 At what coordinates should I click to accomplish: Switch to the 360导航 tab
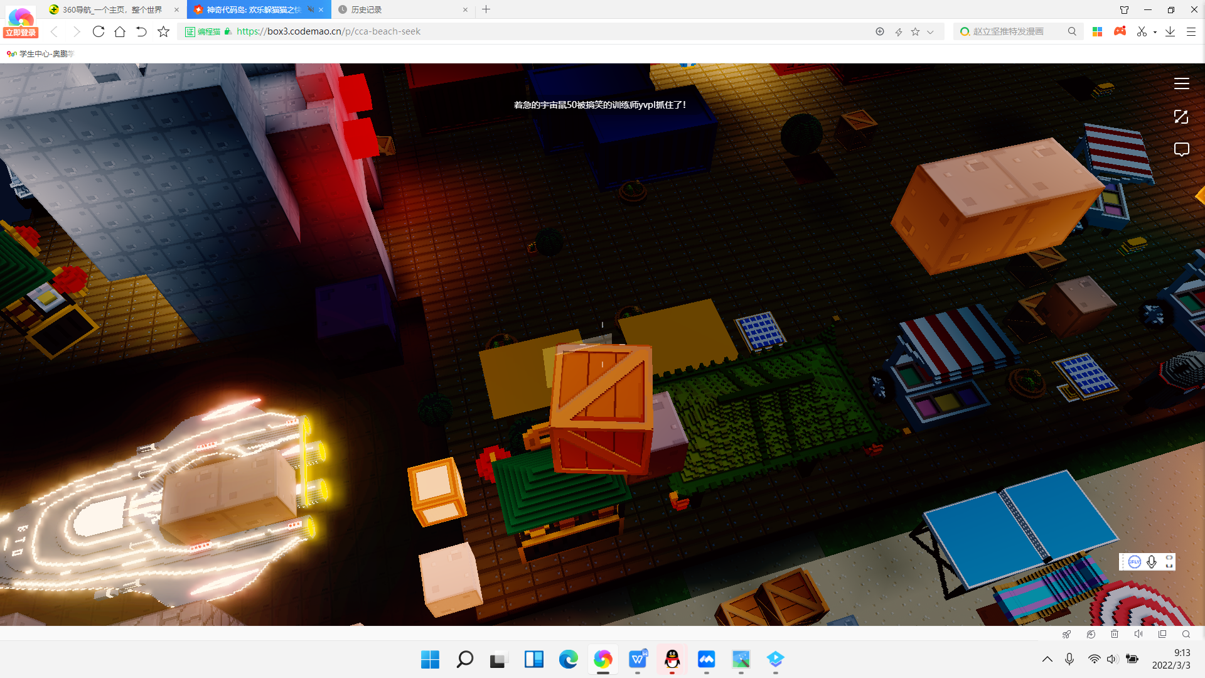click(x=112, y=9)
